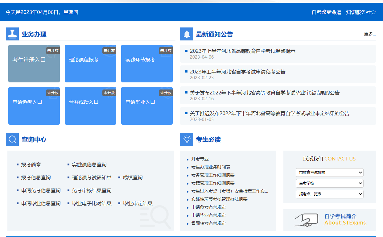Click the 业务办理 seal icon
Image resolution: width=383 pixels, height=237 pixels.
(12, 34)
